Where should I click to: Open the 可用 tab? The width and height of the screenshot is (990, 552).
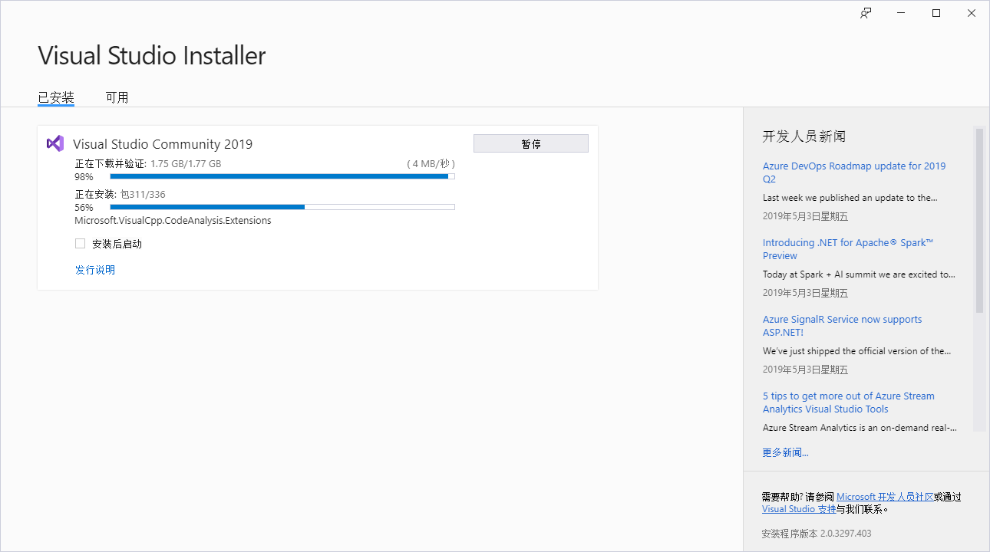coord(117,97)
